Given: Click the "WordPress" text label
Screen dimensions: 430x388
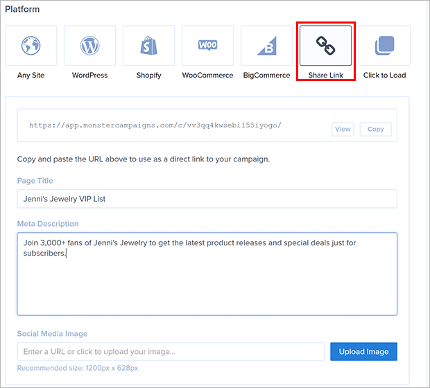Looking at the screenshot, I should pos(89,75).
